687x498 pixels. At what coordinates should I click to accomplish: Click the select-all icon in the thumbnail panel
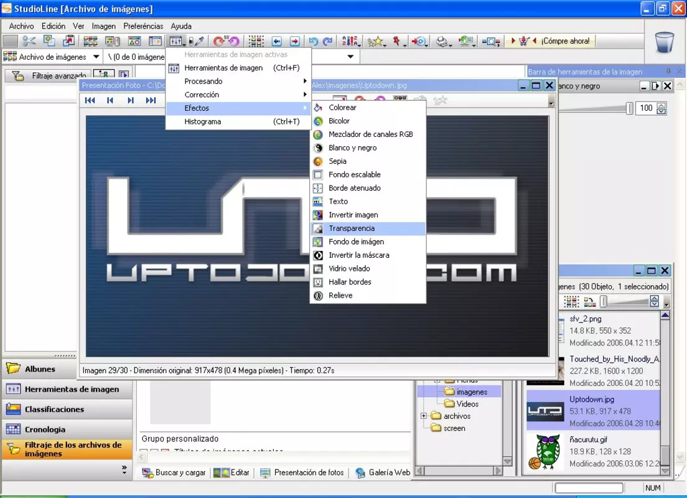[571, 302]
